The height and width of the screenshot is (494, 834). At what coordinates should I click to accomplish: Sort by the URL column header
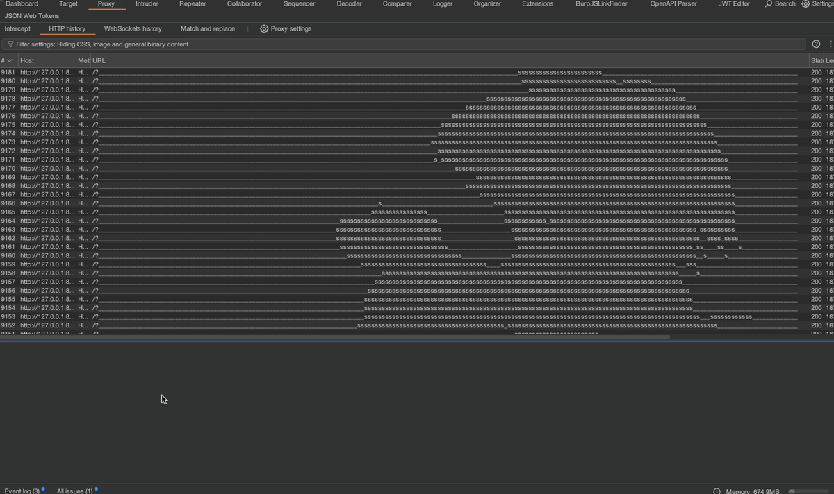(450, 61)
